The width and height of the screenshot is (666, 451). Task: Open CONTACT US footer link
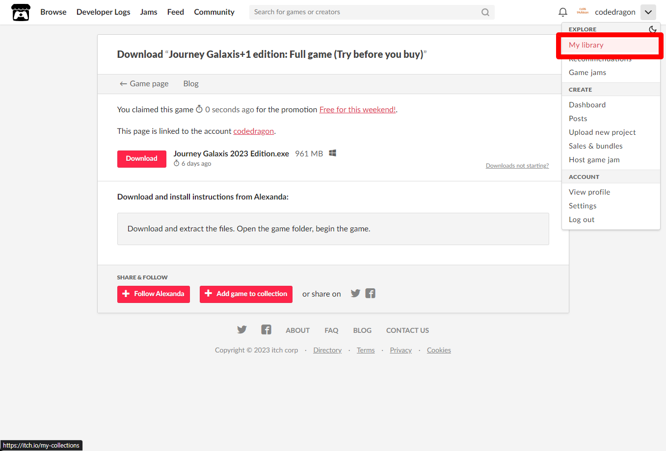[x=407, y=330]
